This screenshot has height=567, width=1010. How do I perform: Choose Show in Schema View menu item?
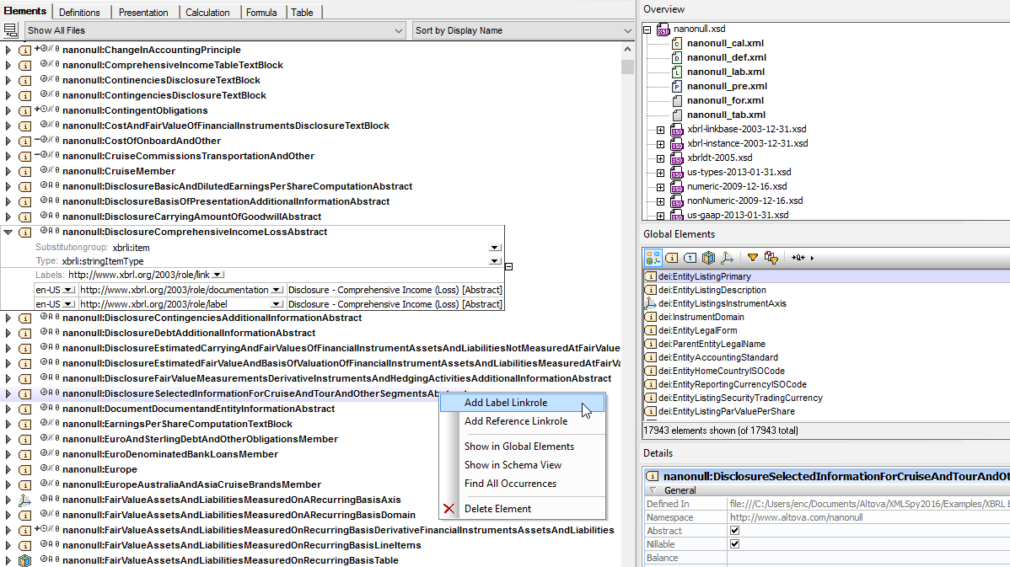[523, 465]
